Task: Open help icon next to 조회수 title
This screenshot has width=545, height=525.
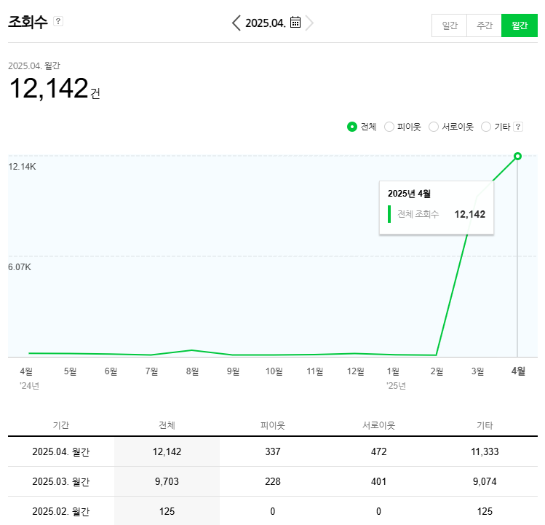Action: pyautogui.click(x=58, y=21)
